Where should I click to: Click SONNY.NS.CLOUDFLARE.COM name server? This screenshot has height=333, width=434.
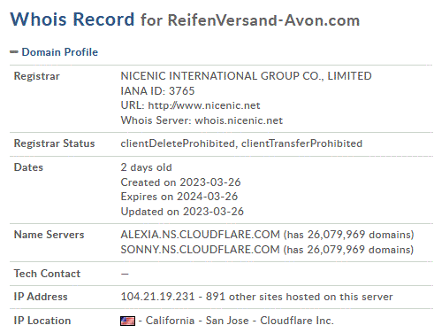(x=200, y=250)
